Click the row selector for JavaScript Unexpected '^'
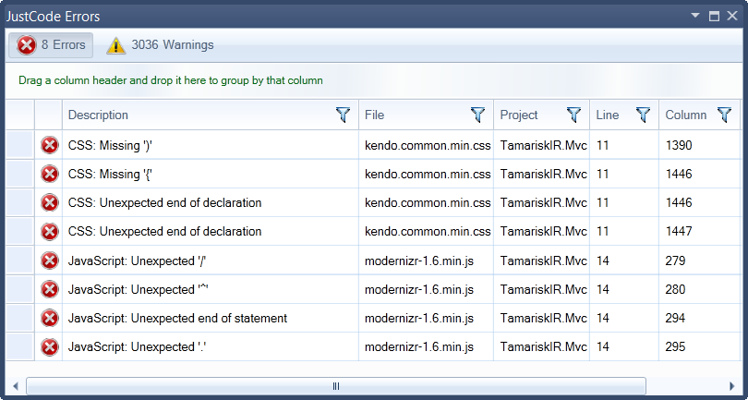Screen dimensions: 748x400 20,289
